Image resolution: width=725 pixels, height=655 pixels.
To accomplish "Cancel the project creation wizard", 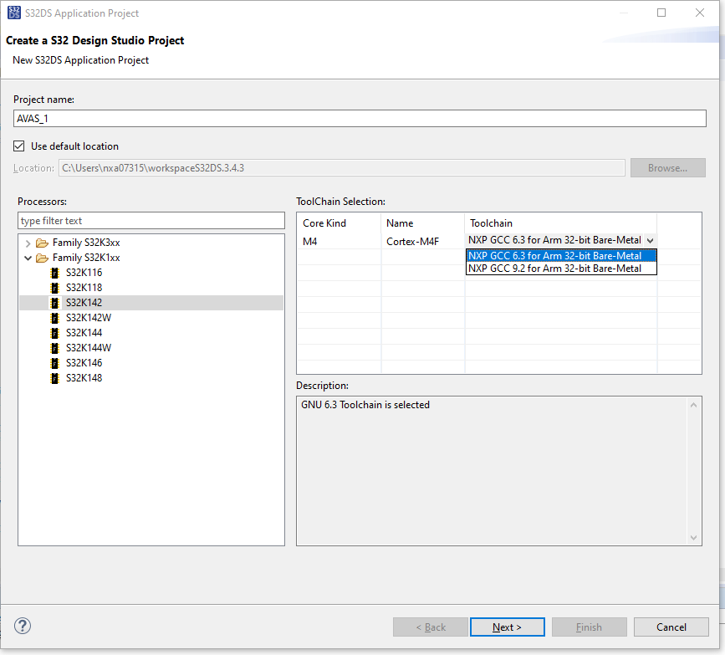I will [671, 627].
